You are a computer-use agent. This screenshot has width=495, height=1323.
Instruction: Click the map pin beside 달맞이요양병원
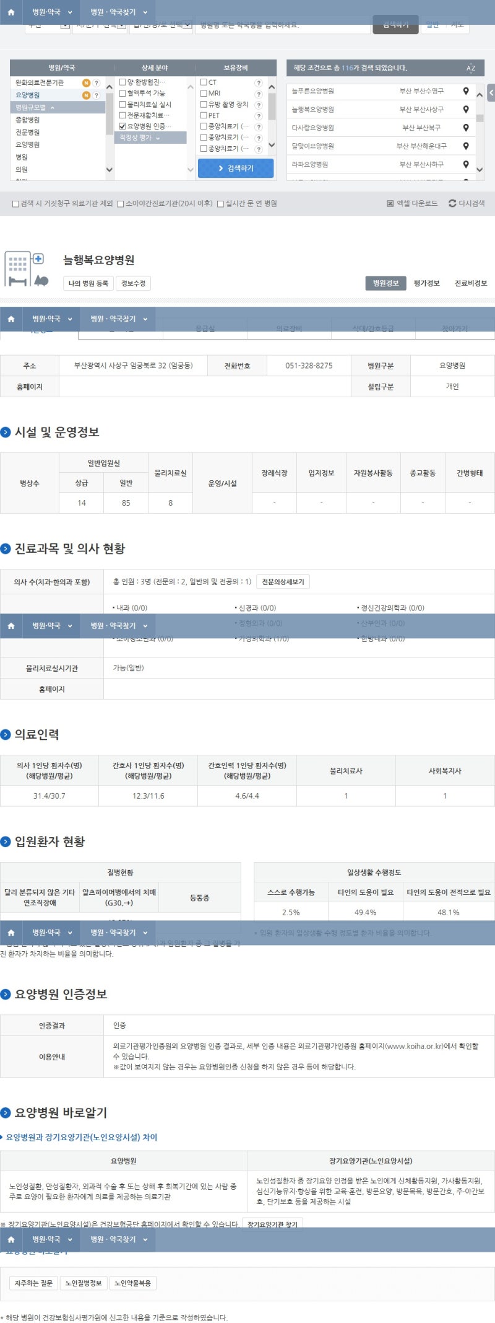pos(466,146)
